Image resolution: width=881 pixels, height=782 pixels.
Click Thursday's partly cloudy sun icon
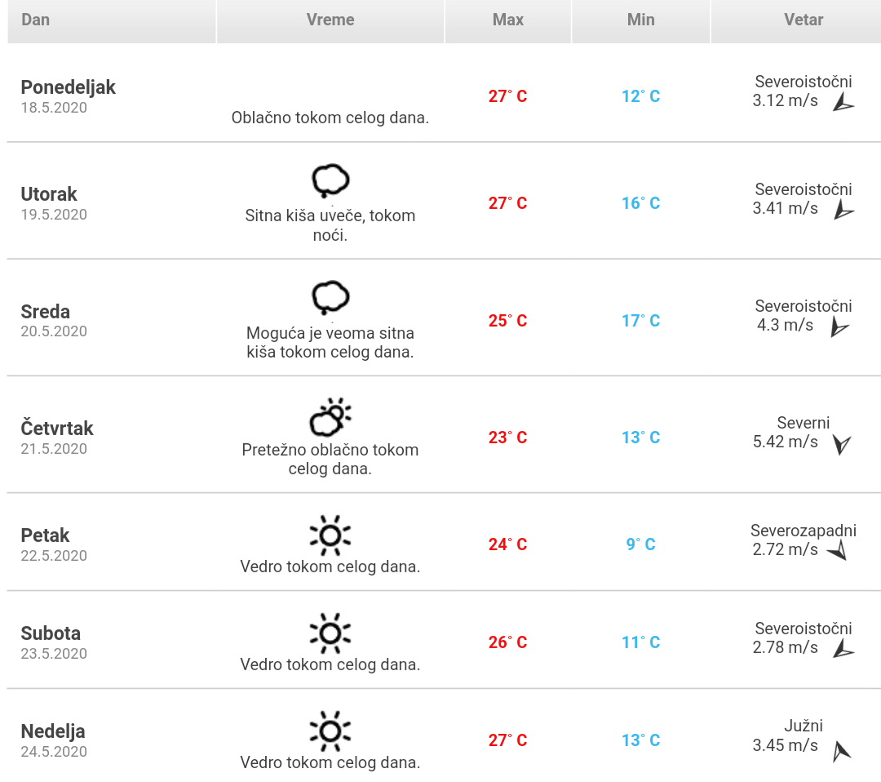click(330, 417)
